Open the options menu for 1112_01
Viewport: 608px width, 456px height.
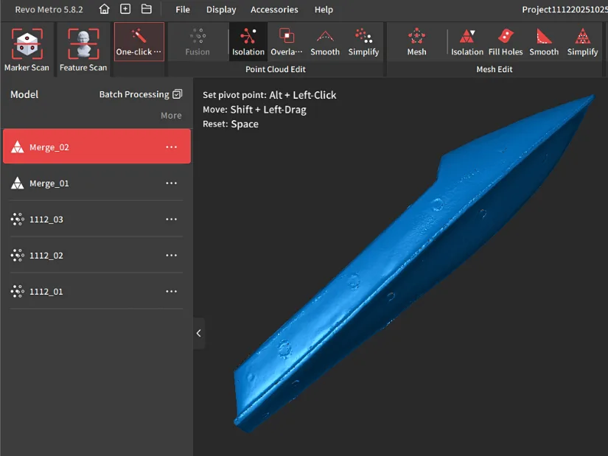[x=171, y=291]
